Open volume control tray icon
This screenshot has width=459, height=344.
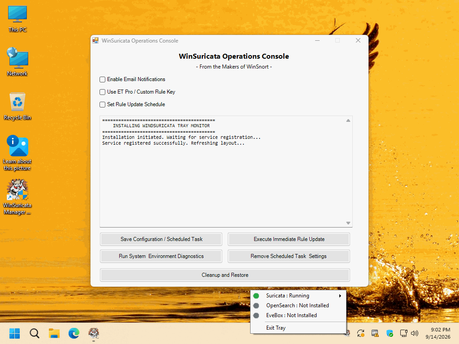click(415, 333)
